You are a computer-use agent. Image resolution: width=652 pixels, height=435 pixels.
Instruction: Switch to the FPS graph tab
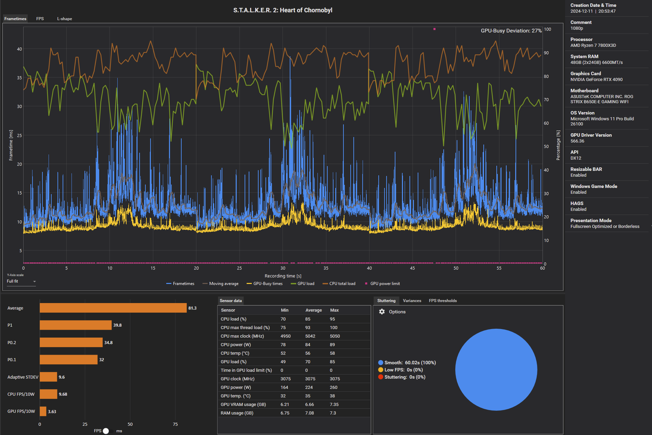[40, 19]
